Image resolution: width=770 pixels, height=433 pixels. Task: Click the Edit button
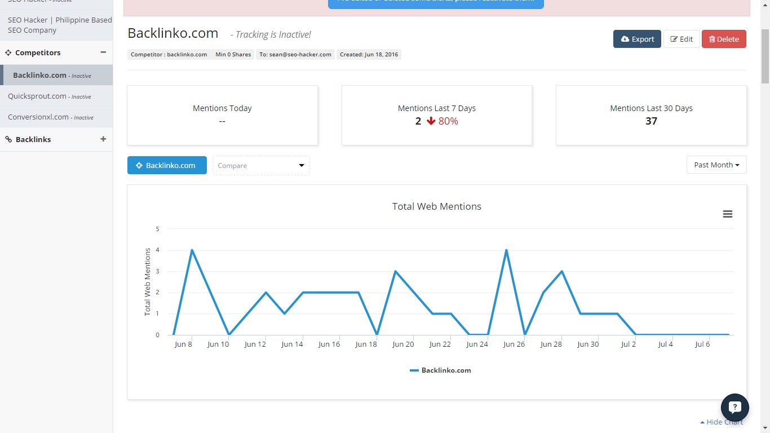pyautogui.click(x=681, y=39)
